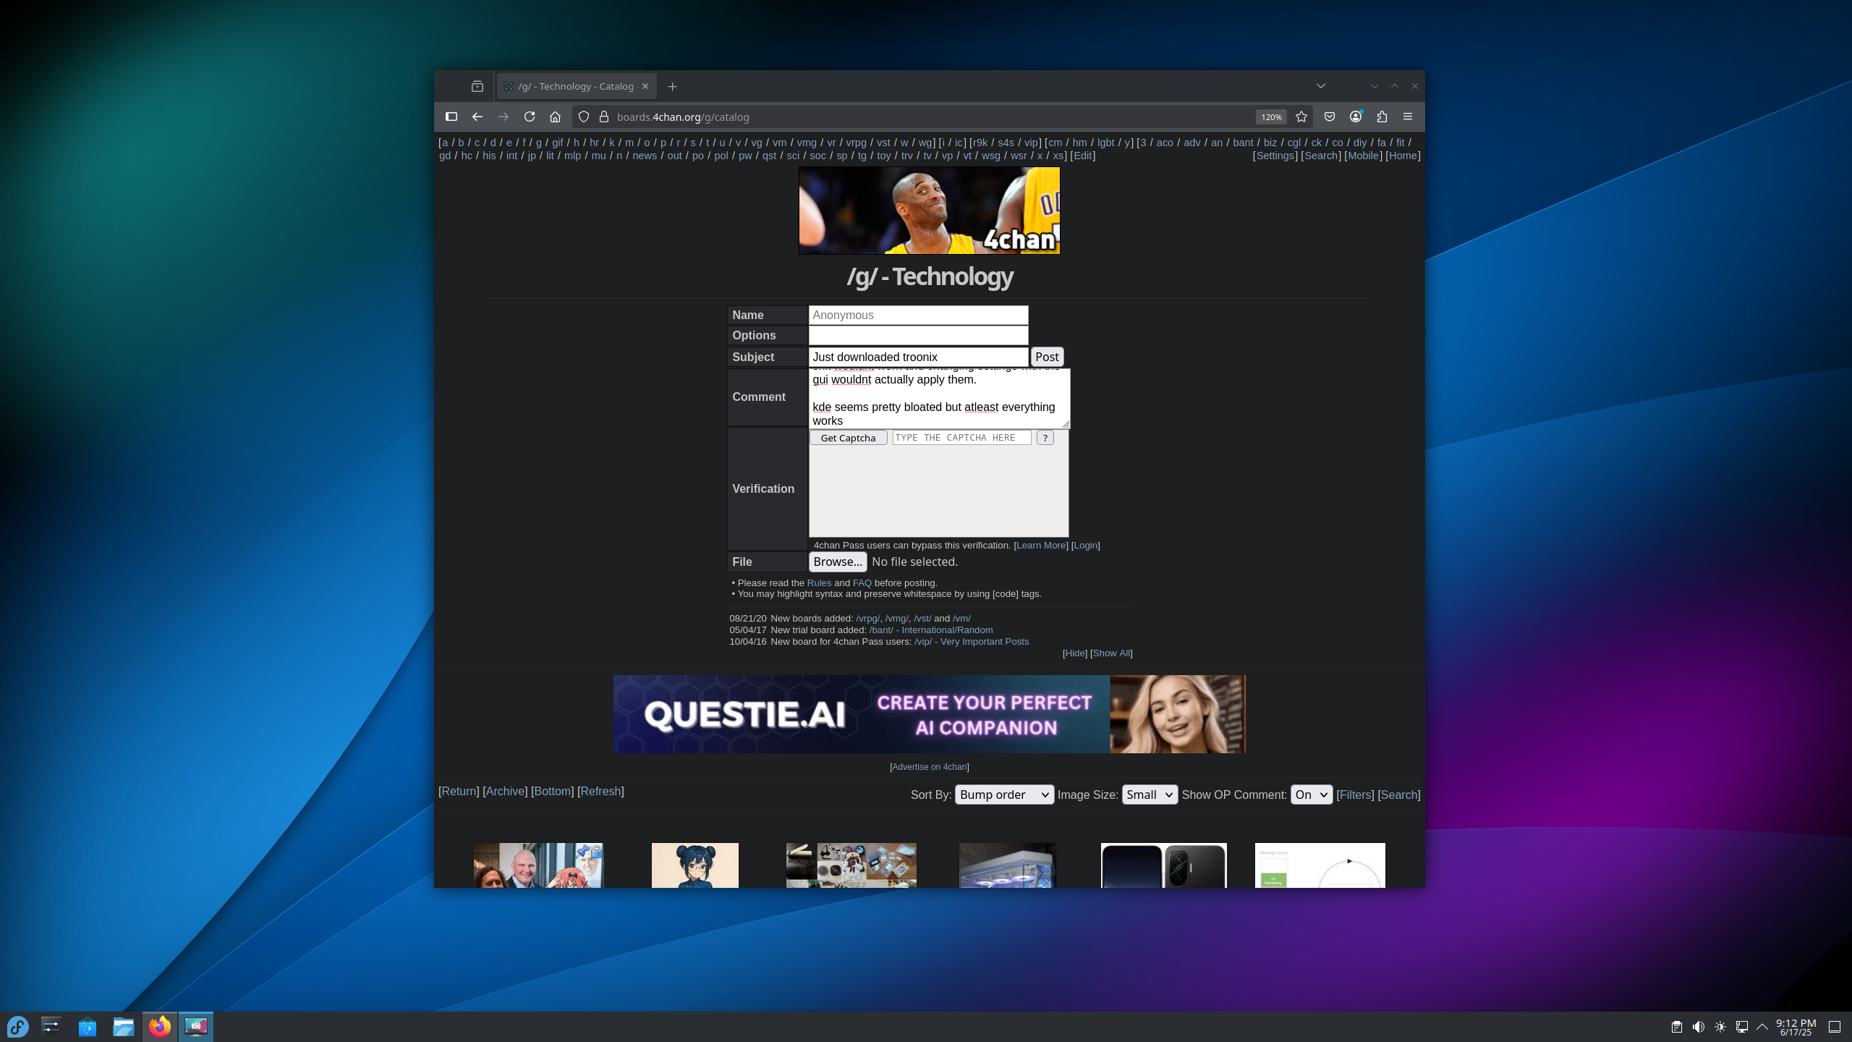Open the Login link for Pass users

pos(1085,546)
